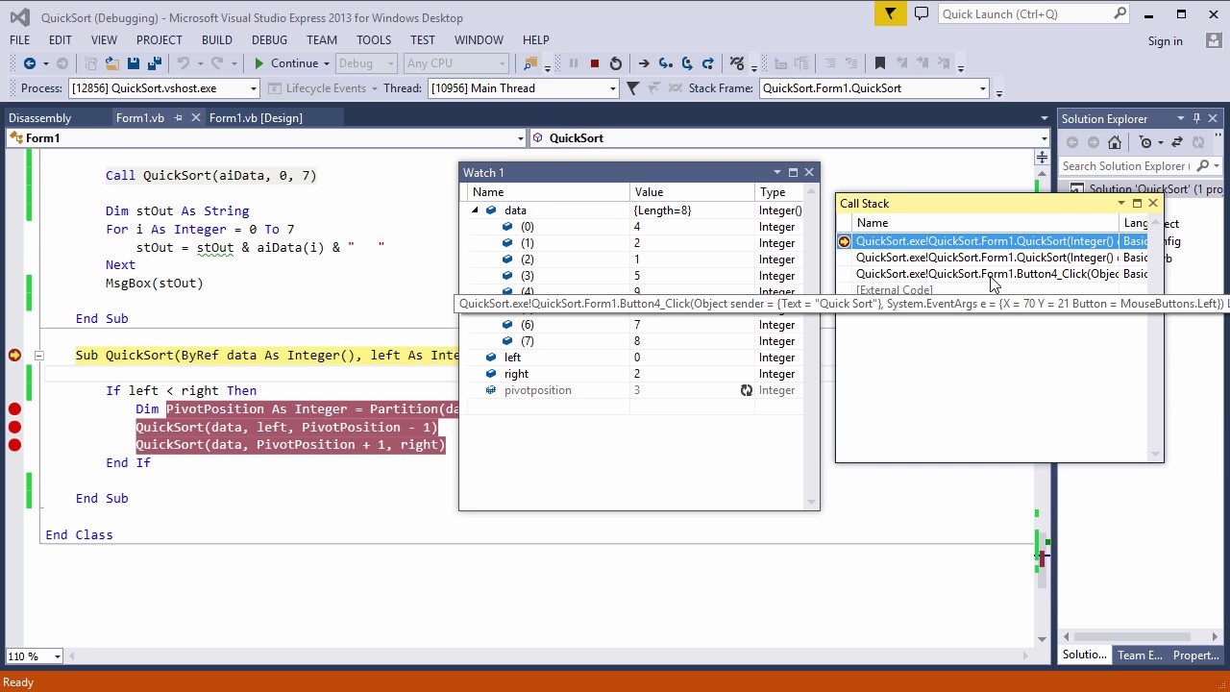This screenshot has height=692, width=1230.
Task: Open the Stack Frame dropdown
Action: pyautogui.click(x=983, y=87)
